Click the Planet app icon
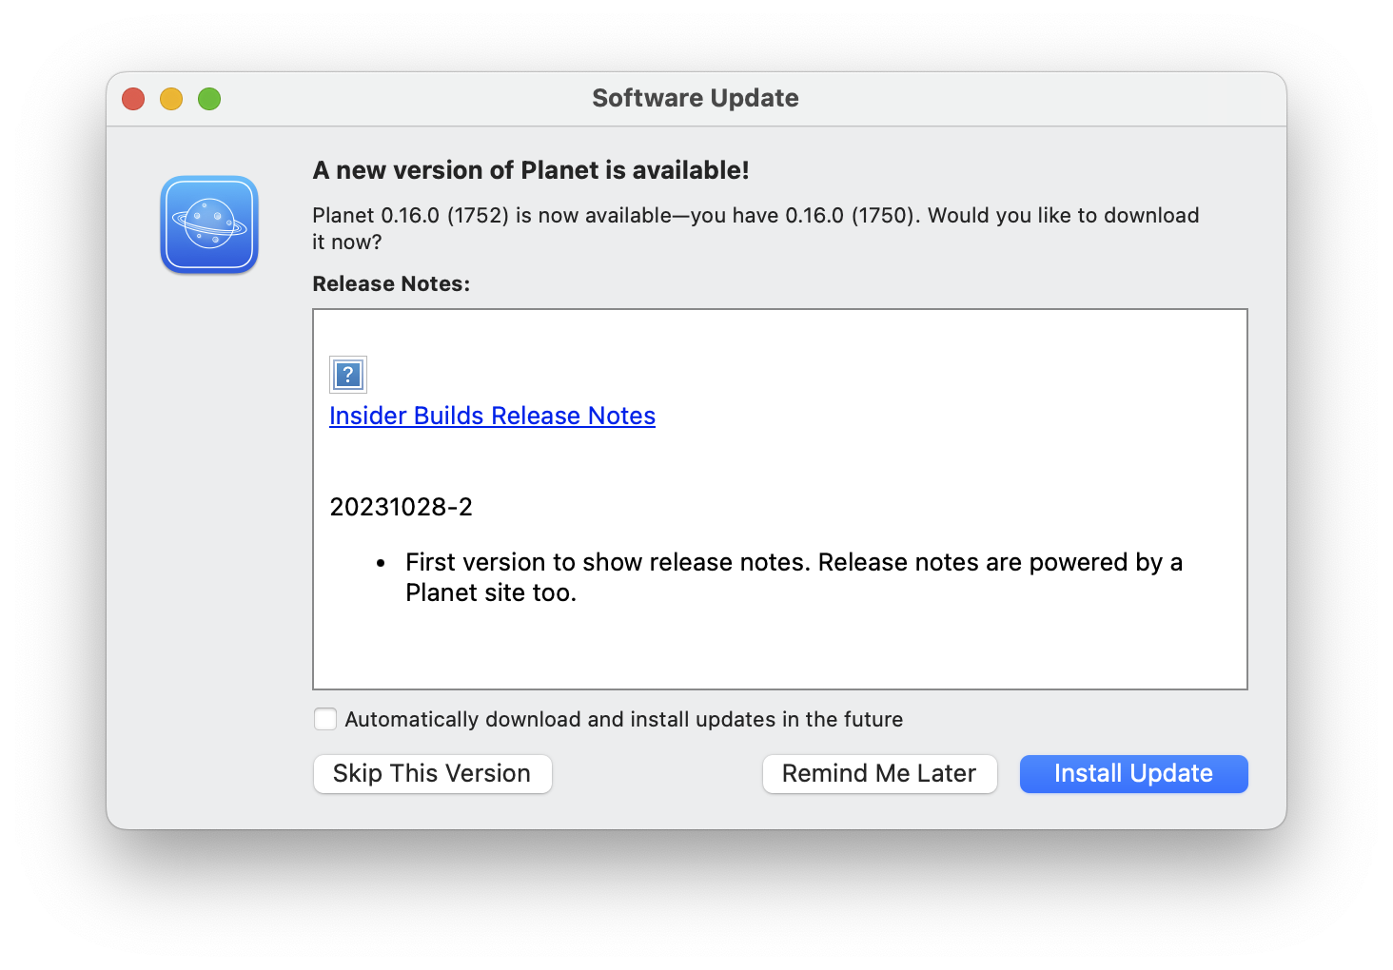The height and width of the screenshot is (970, 1393). pos(209,224)
